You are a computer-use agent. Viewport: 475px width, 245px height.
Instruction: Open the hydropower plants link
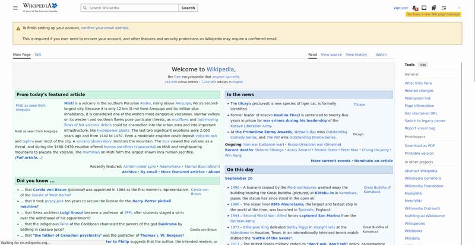(x=113, y=131)
